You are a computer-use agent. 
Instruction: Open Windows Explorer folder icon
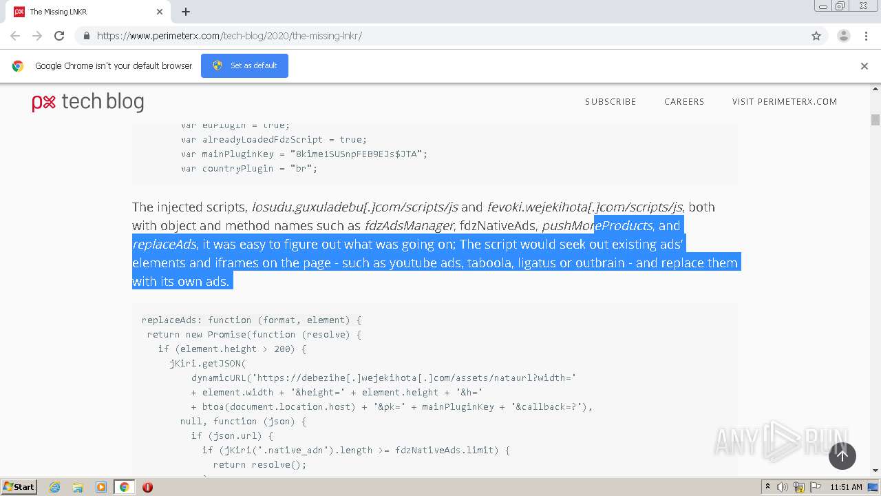click(78, 487)
